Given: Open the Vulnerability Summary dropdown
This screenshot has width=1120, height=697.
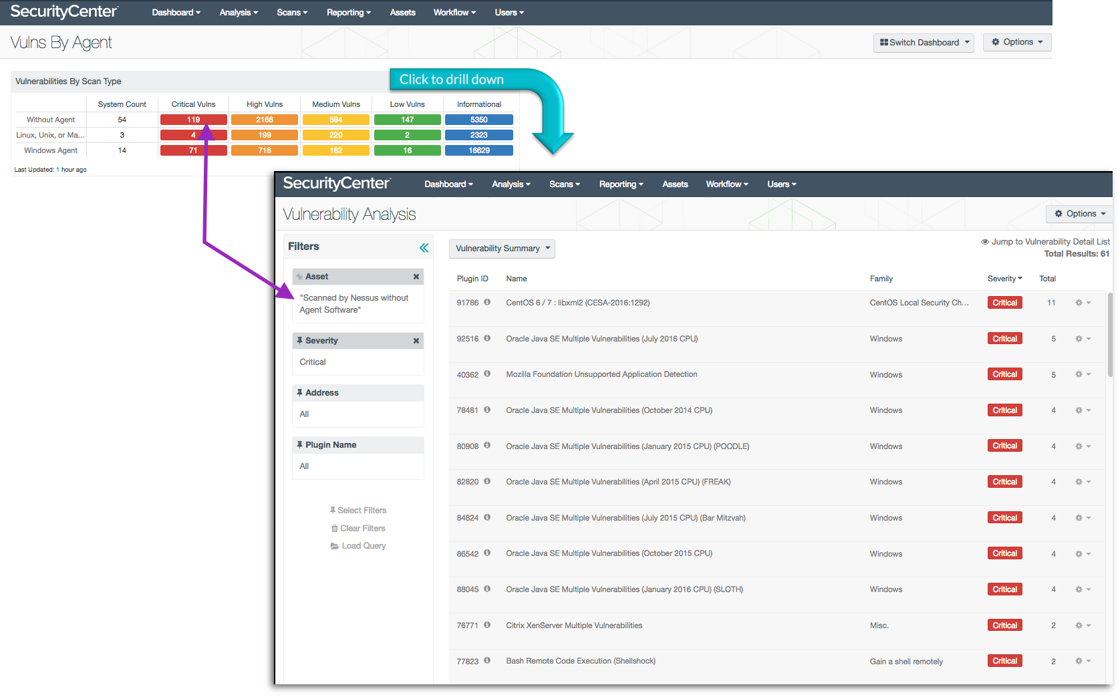Looking at the screenshot, I should click(x=502, y=249).
